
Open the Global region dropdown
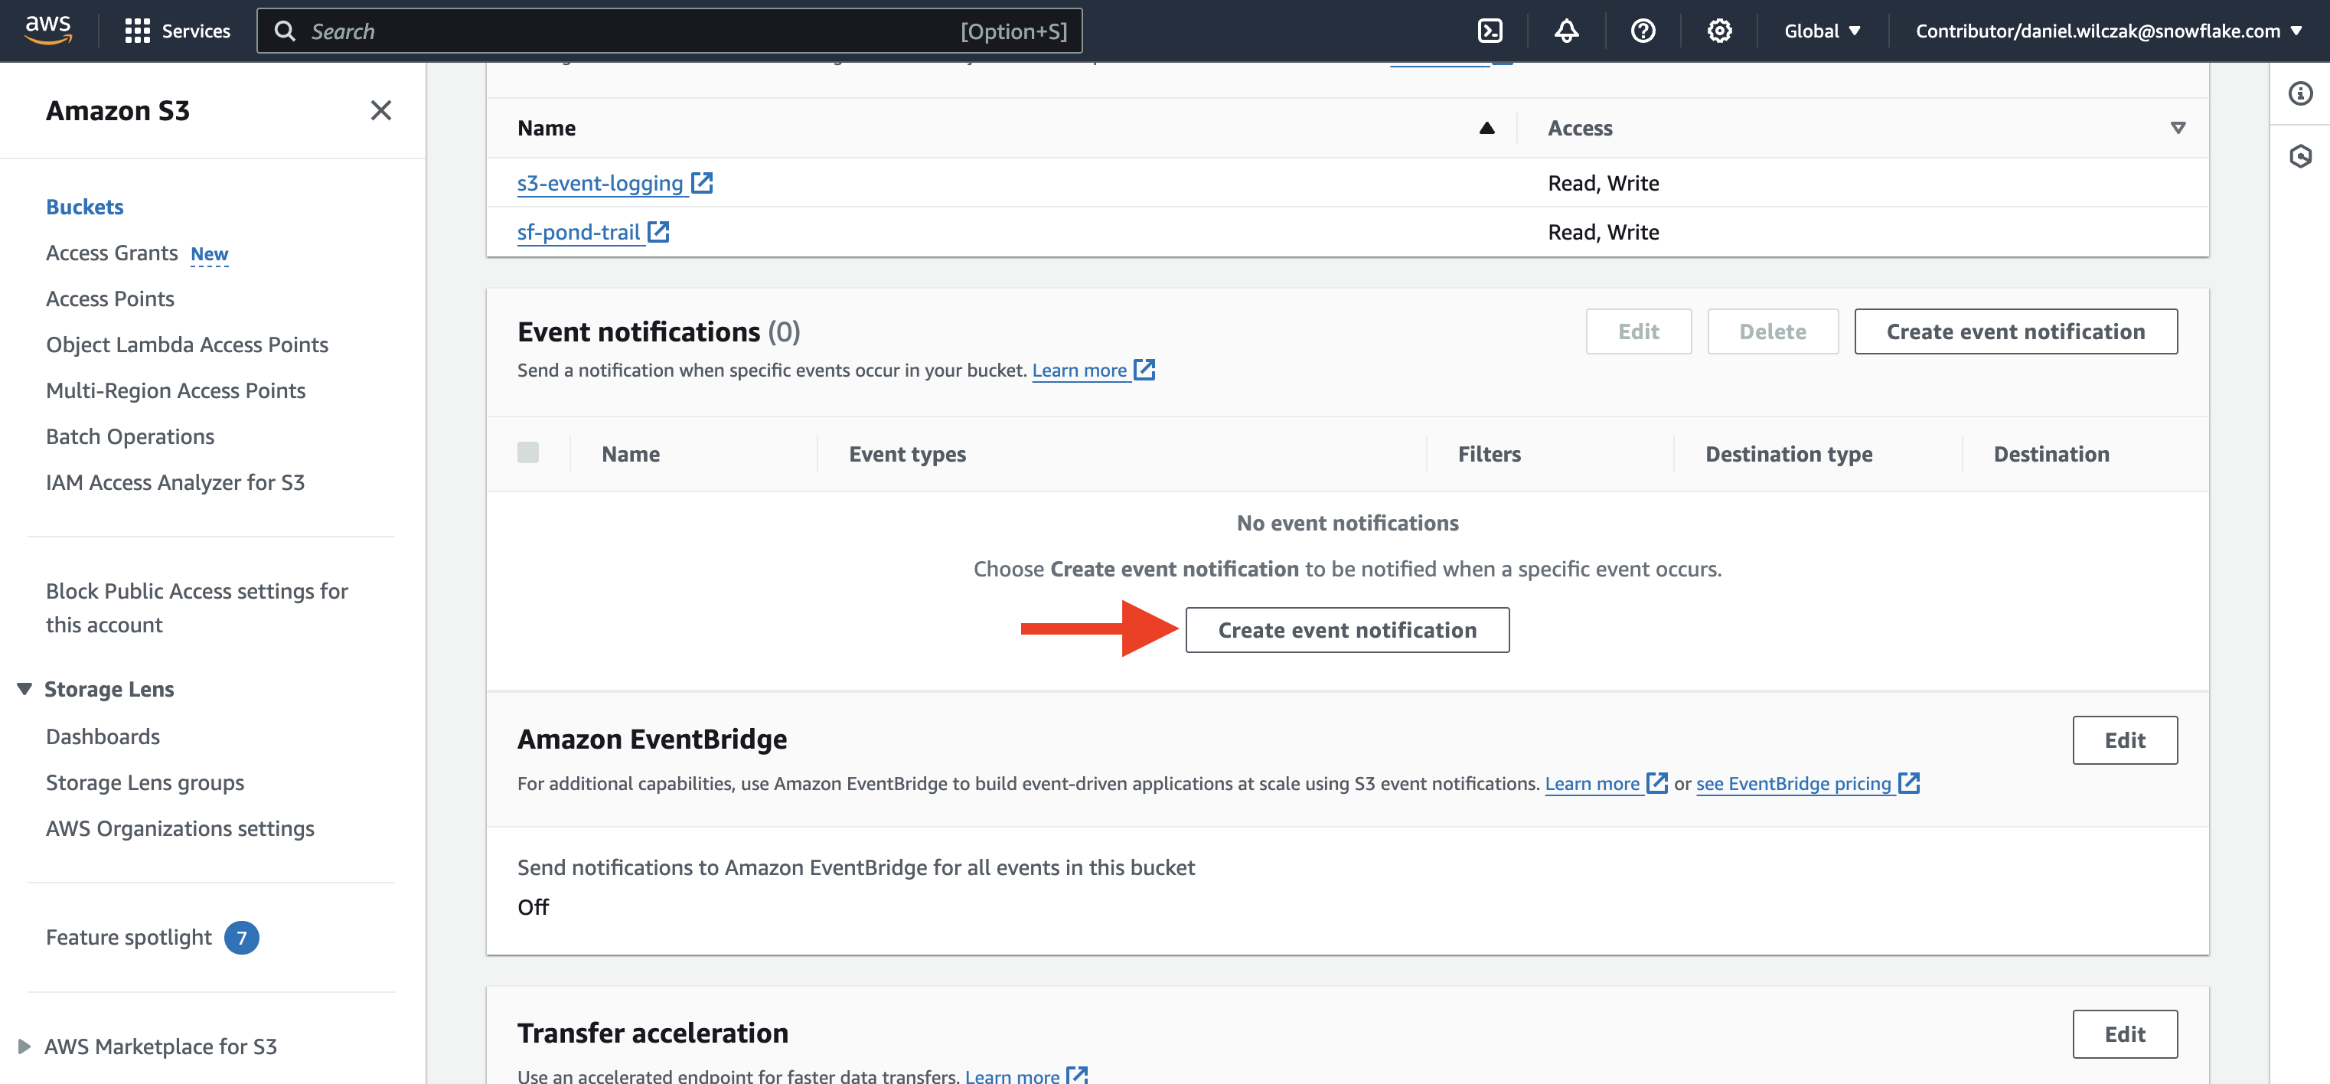click(x=1822, y=31)
